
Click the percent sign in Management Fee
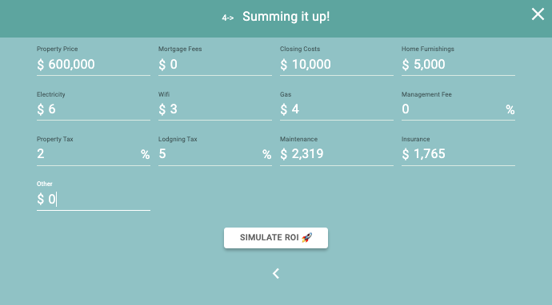[x=510, y=110]
